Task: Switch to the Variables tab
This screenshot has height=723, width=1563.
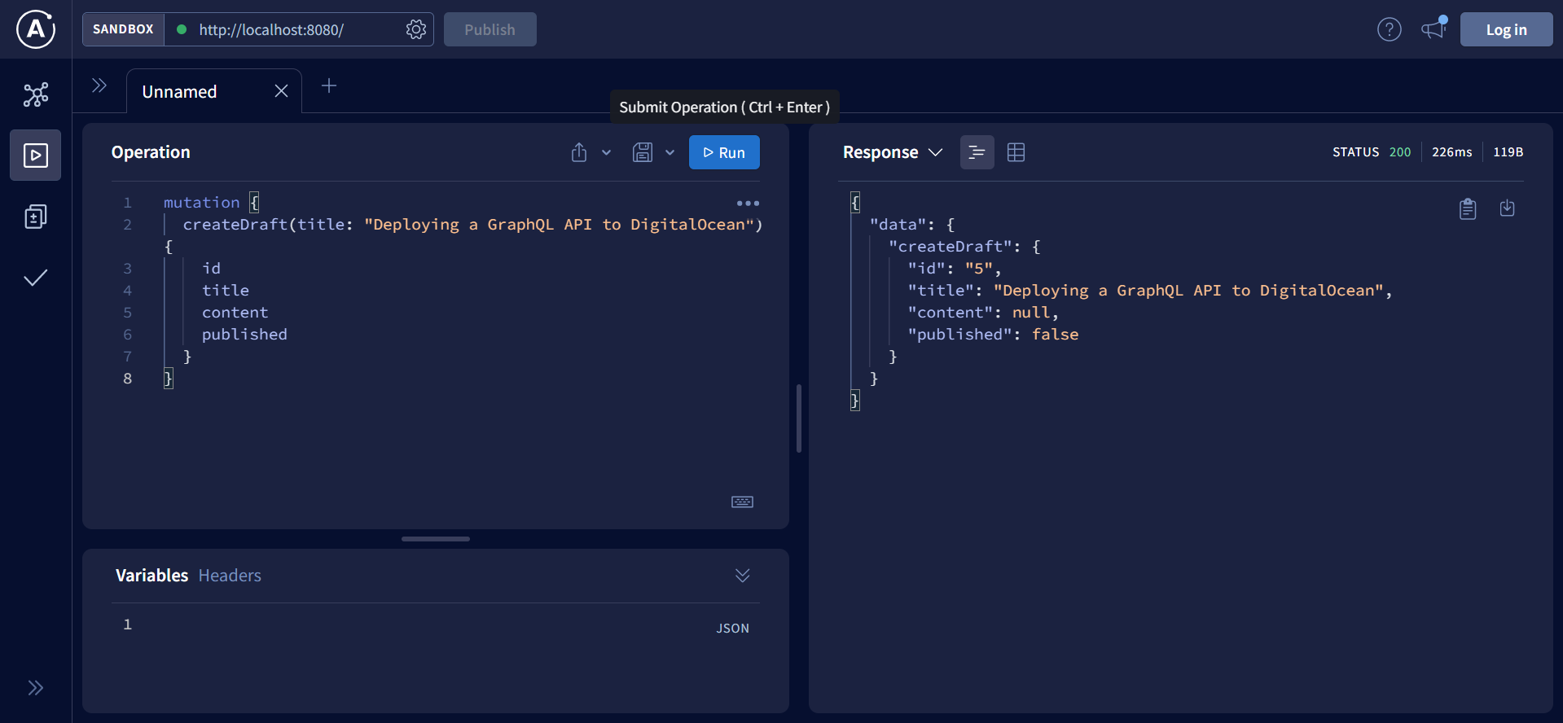Action: point(152,576)
